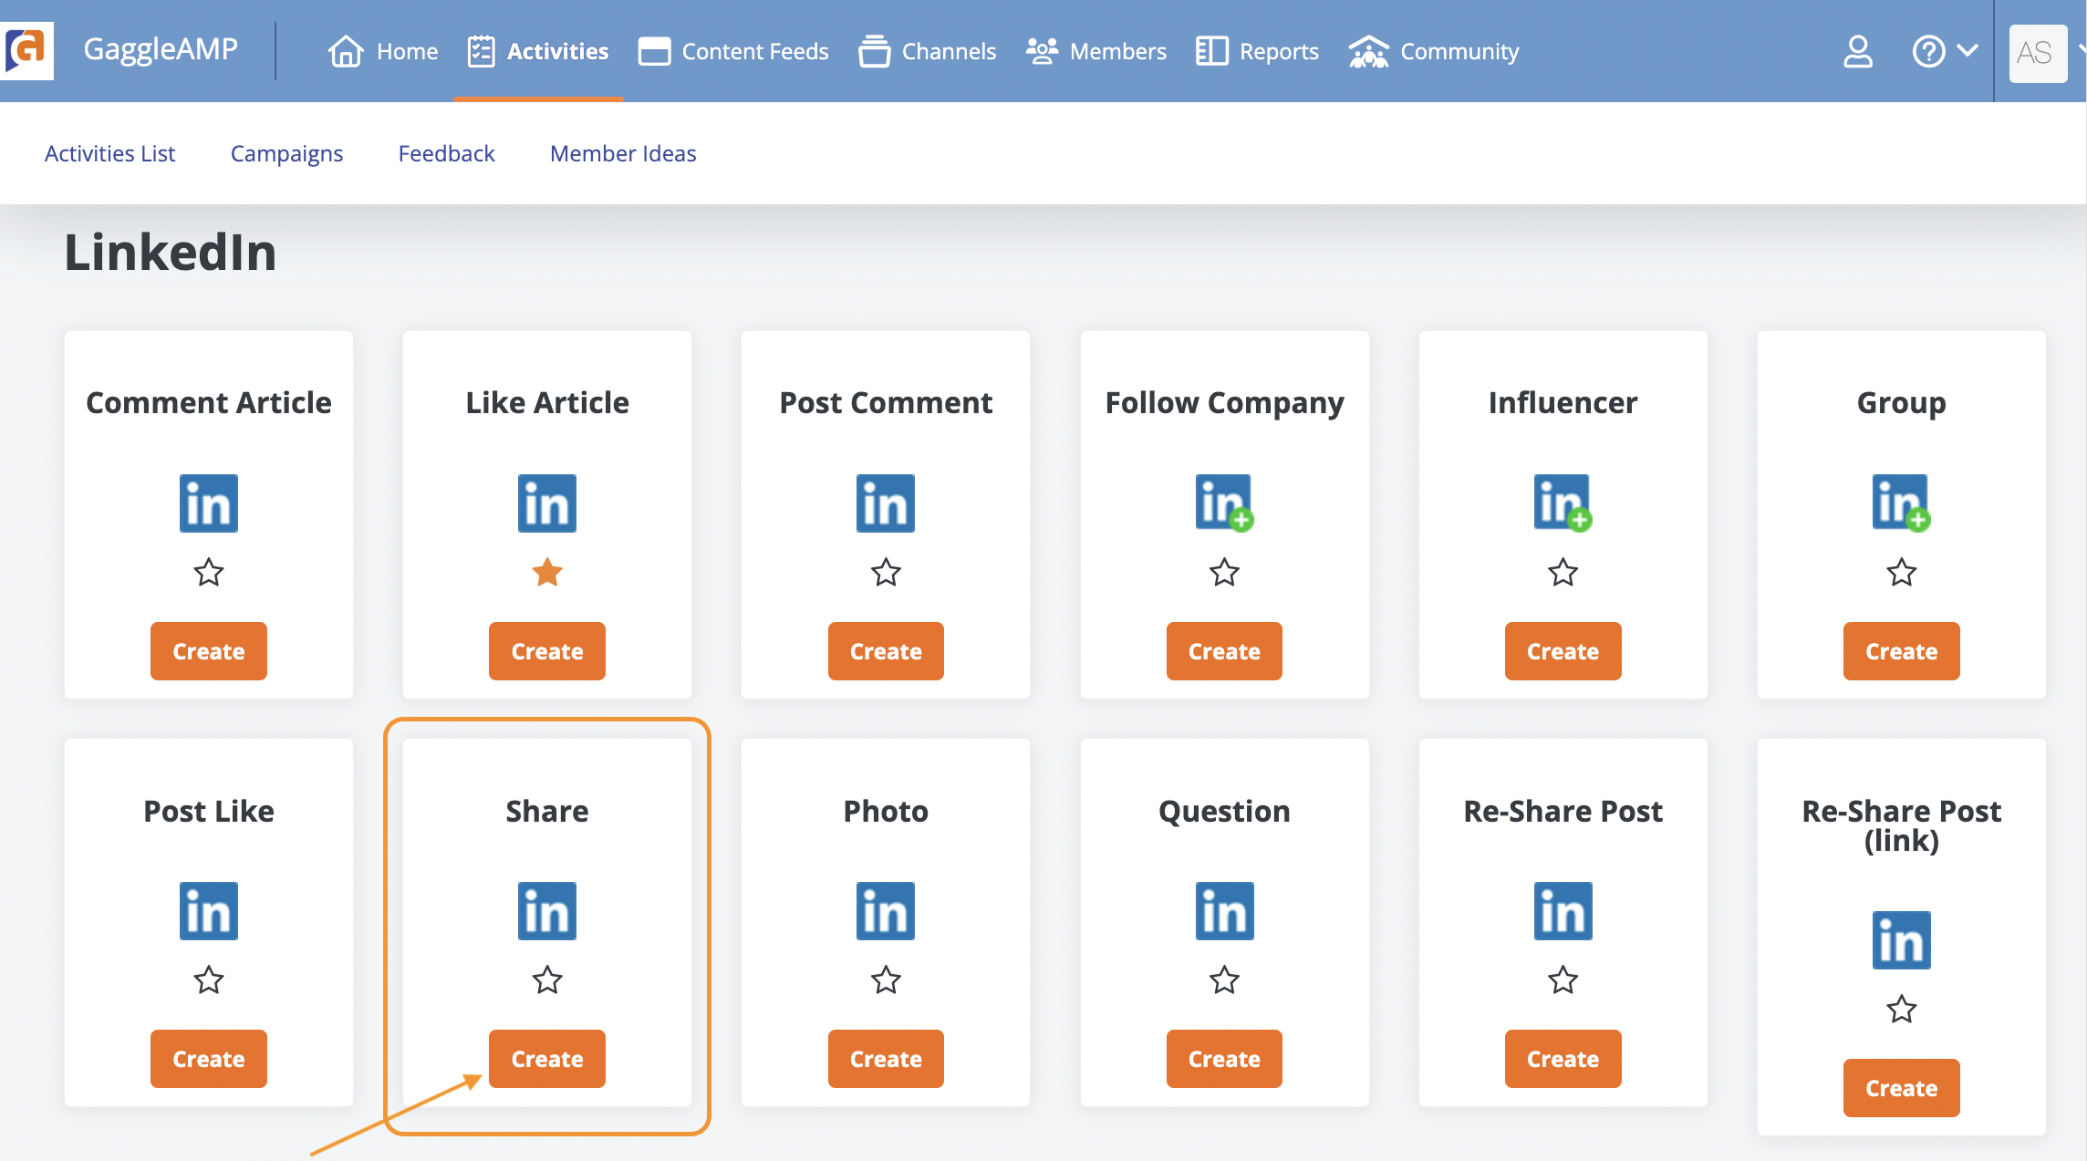
Task: Create a Photo activity
Action: [x=886, y=1059]
